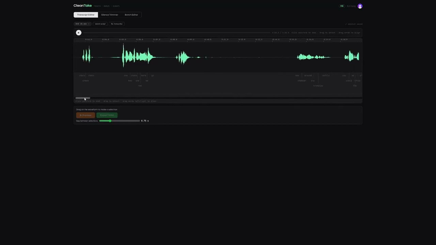Click the 0:05.0 timeline ruler mark

[x=123, y=39]
